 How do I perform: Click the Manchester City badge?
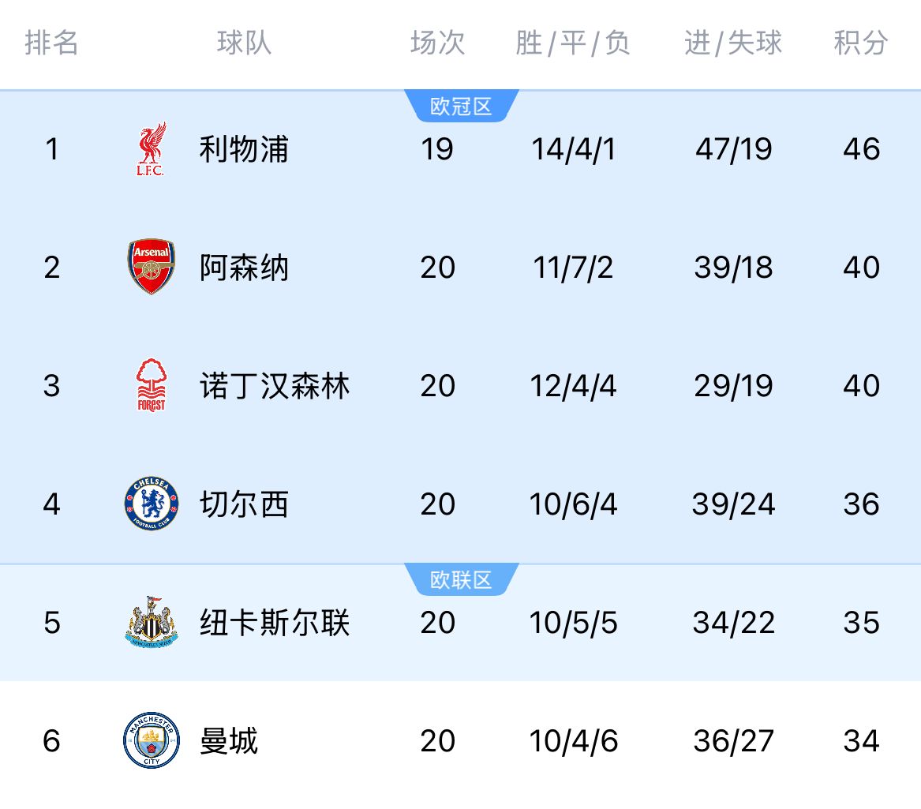[x=151, y=740]
